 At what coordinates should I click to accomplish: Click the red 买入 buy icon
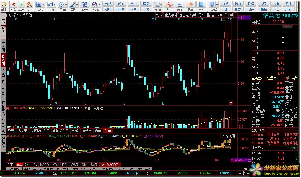click(13, 4)
